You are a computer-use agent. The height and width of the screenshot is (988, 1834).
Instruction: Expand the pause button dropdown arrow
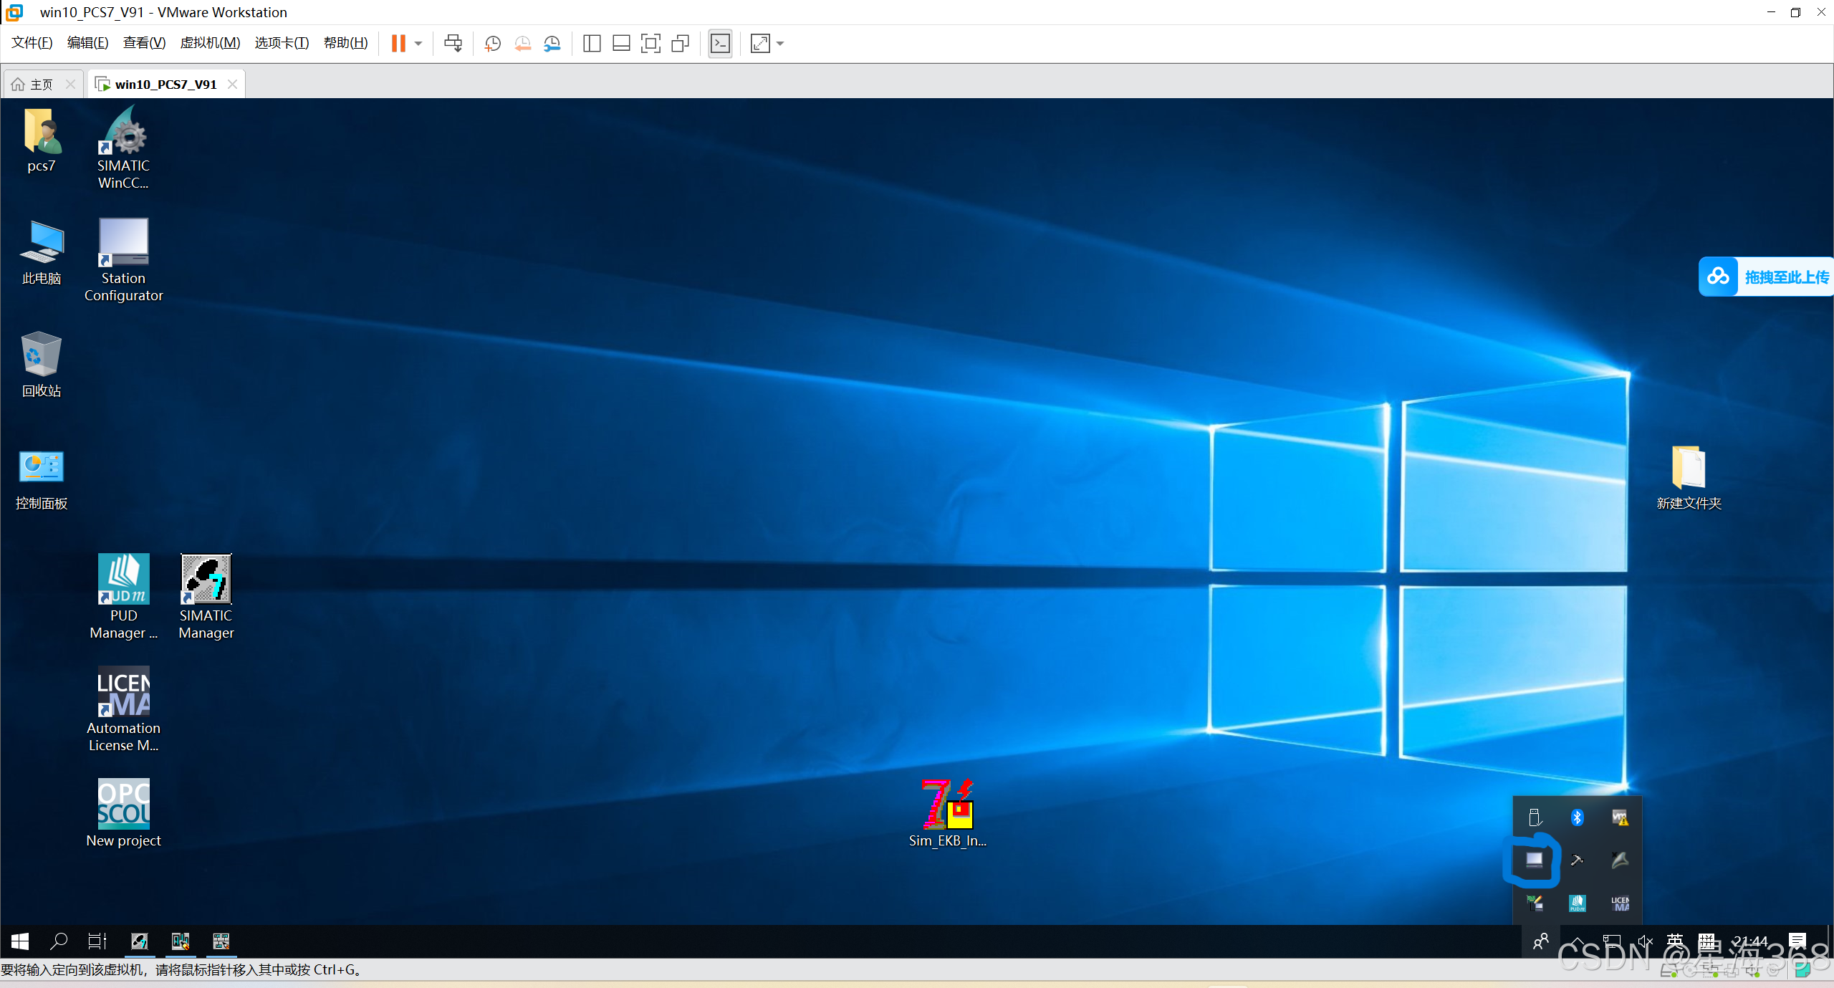coord(418,44)
